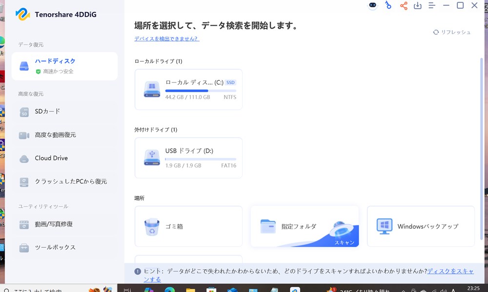Select the Windowsバックアップ location
Screen dimensions: 488x292
421,226
